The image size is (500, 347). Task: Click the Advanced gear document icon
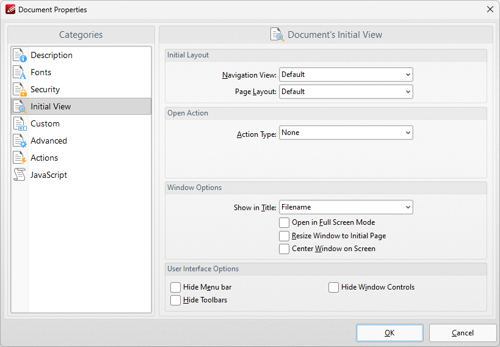[x=20, y=141]
